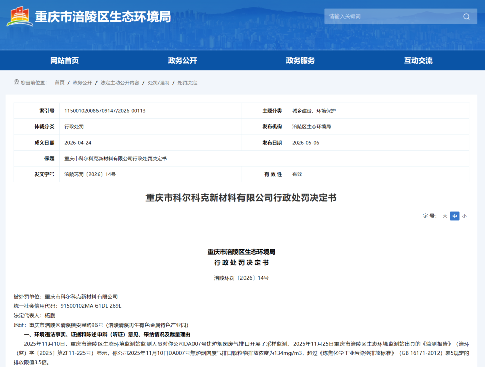485x367 pixels.
Task: Open the 互动交流 nav tab
Action: [418, 60]
